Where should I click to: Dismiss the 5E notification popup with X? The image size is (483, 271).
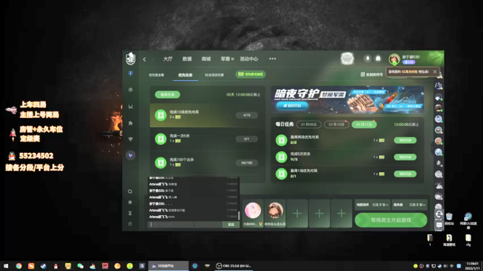click(x=435, y=72)
